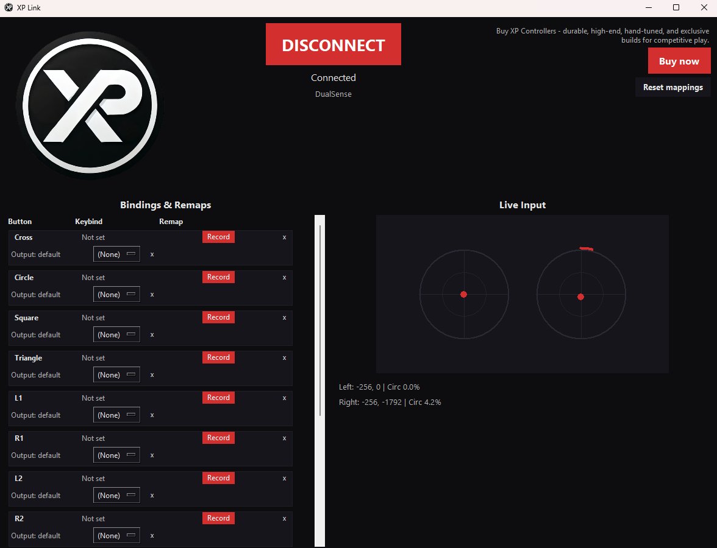Click the DISCONNECT button
Screen dimensions: 717x548
[x=334, y=44]
